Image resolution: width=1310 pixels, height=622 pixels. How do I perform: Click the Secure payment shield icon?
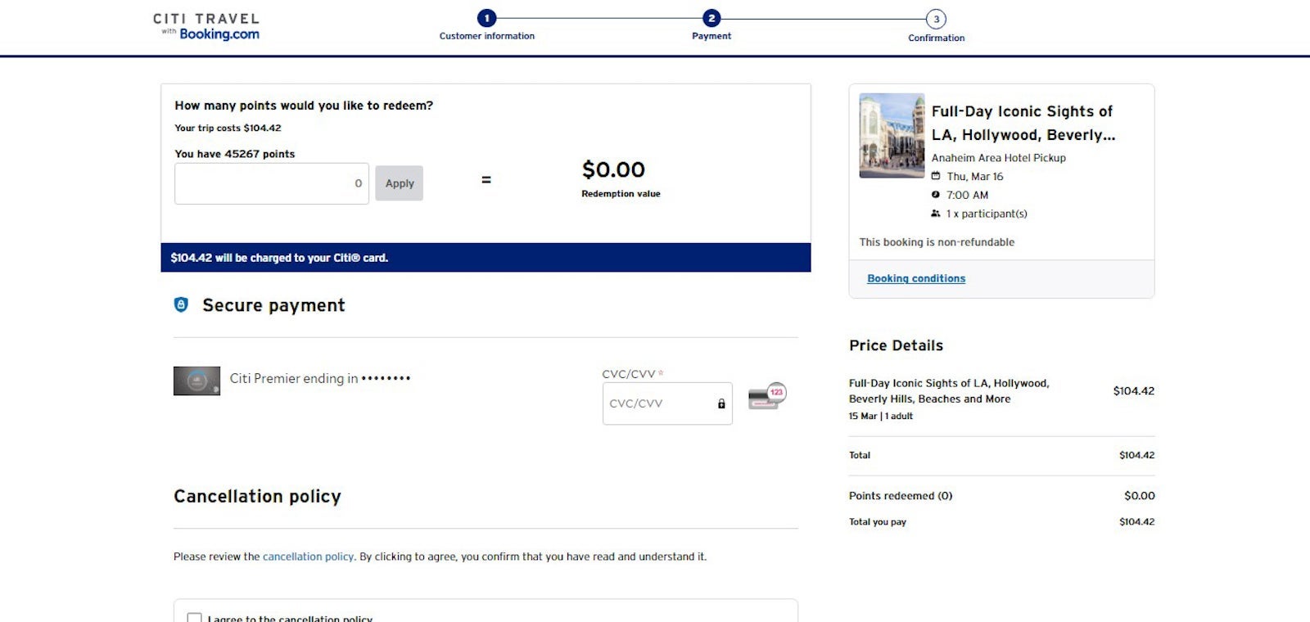[180, 305]
